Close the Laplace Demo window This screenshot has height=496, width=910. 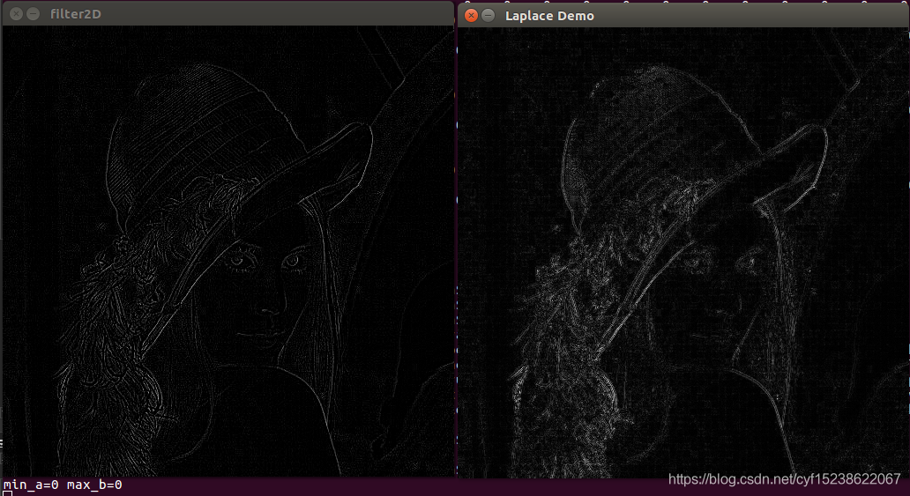click(471, 16)
